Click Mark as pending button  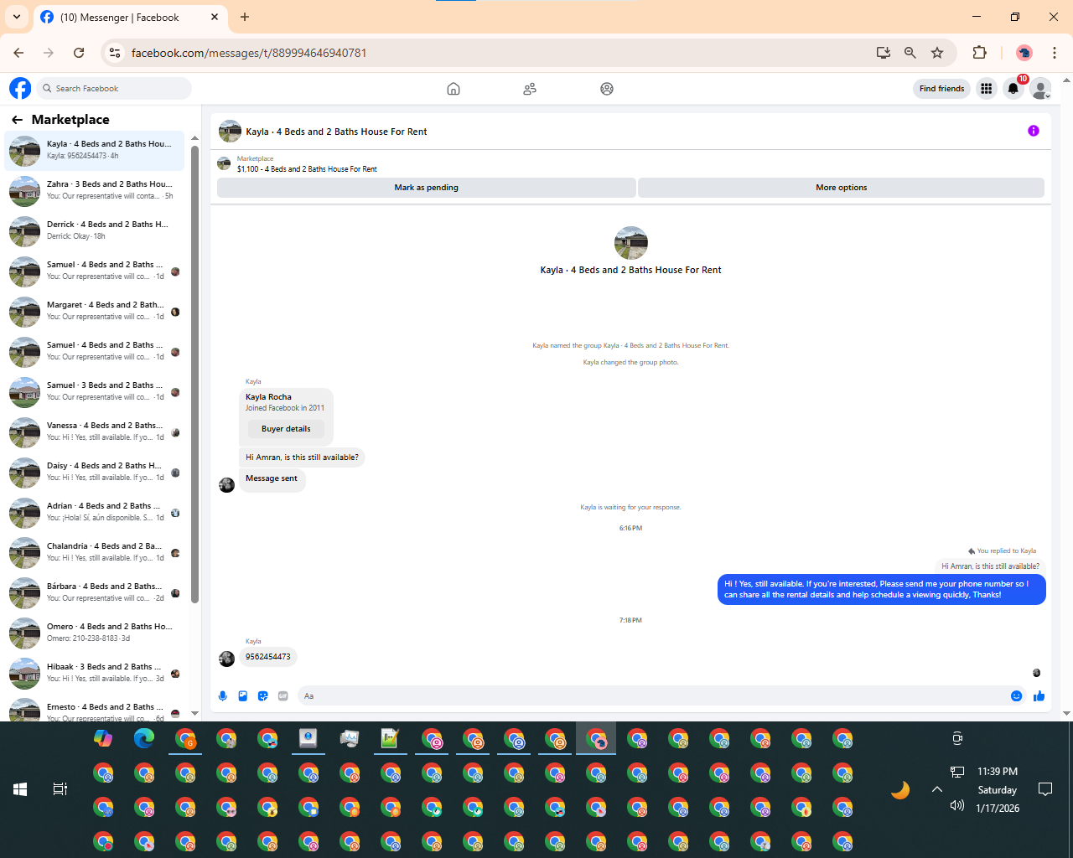click(426, 188)
